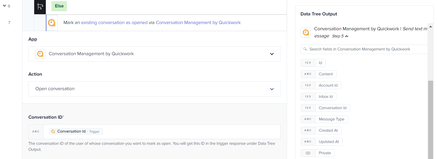Click the 123 type badge beside Account Id
Screen dimensions: 437x159
(308, 85)
